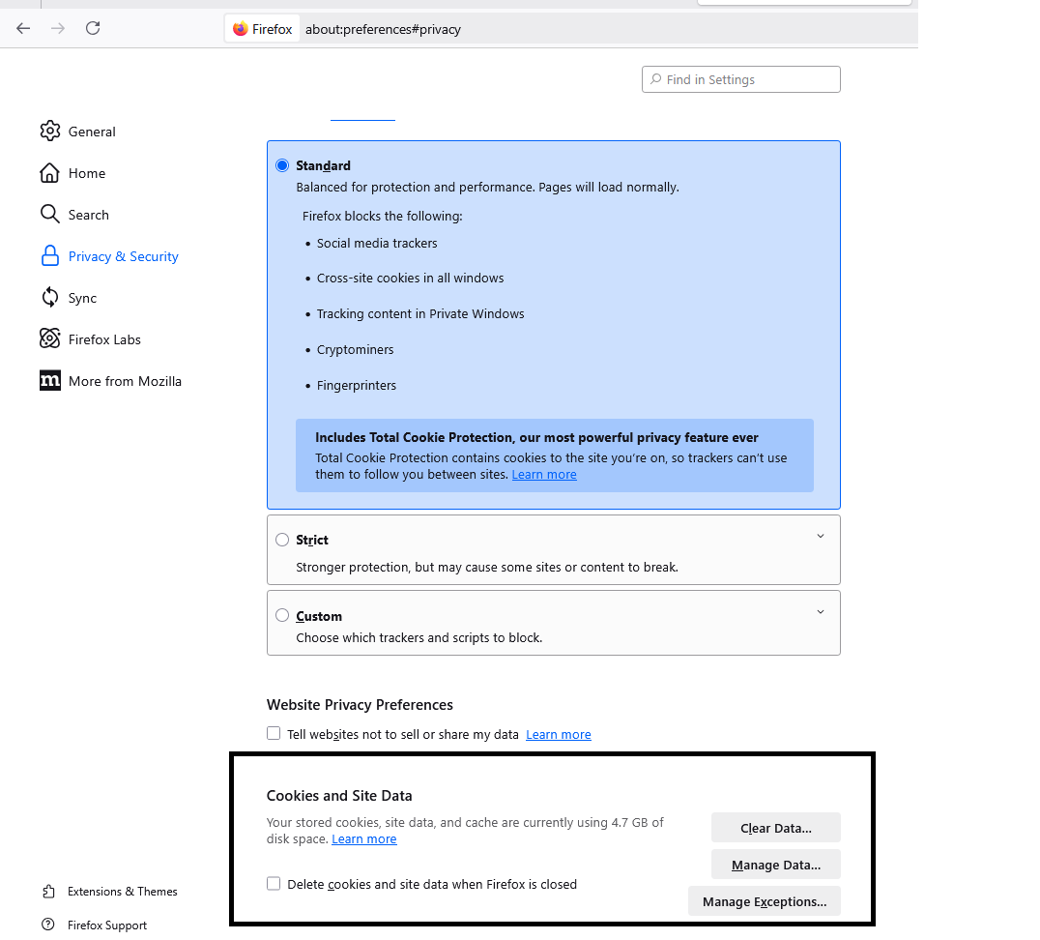
Task: Click the Firefox Labs icon
Action: [49, 338]
